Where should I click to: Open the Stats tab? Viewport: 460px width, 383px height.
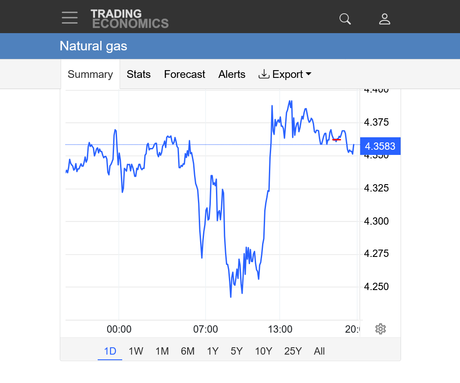[x=139, y=74]
